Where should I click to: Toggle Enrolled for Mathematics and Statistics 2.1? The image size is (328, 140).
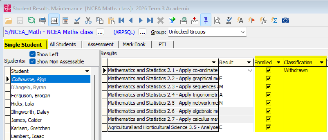tap(268, 70)
